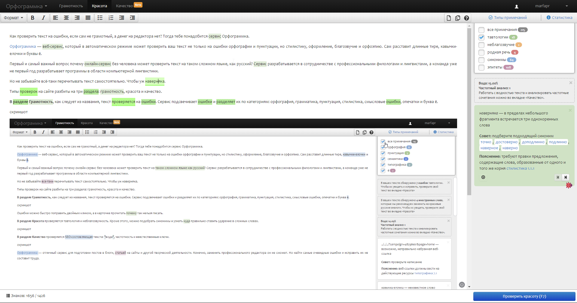
Task: Click the editor scrollbar up arrow
Action: coord(469,26)
